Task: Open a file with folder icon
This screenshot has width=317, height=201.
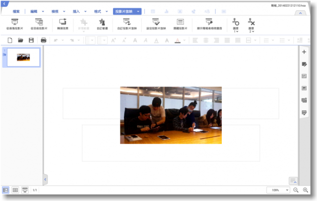Action: pyautogui.click(x=20, y=40)
